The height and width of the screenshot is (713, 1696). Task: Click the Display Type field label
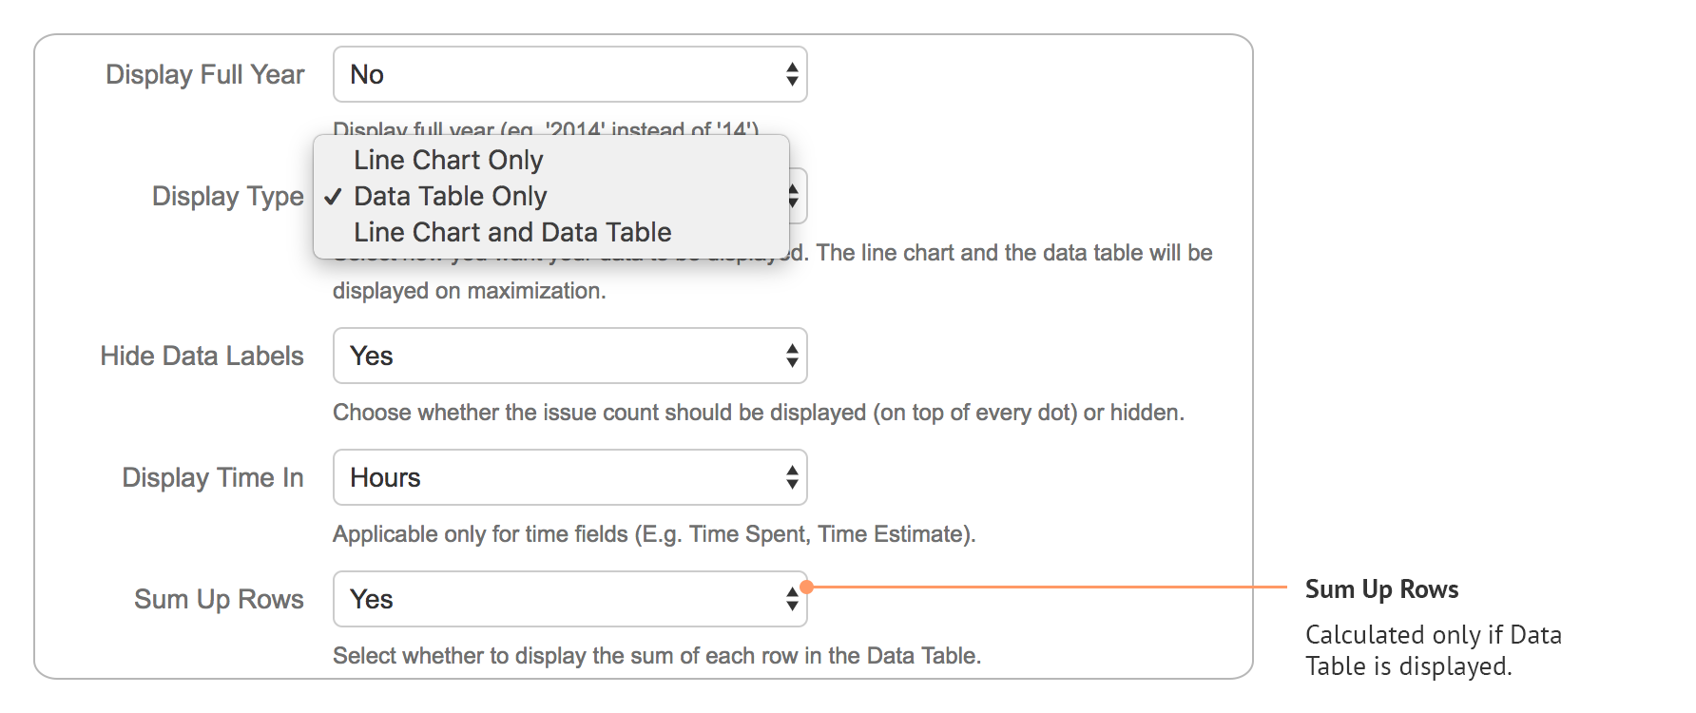227,196
